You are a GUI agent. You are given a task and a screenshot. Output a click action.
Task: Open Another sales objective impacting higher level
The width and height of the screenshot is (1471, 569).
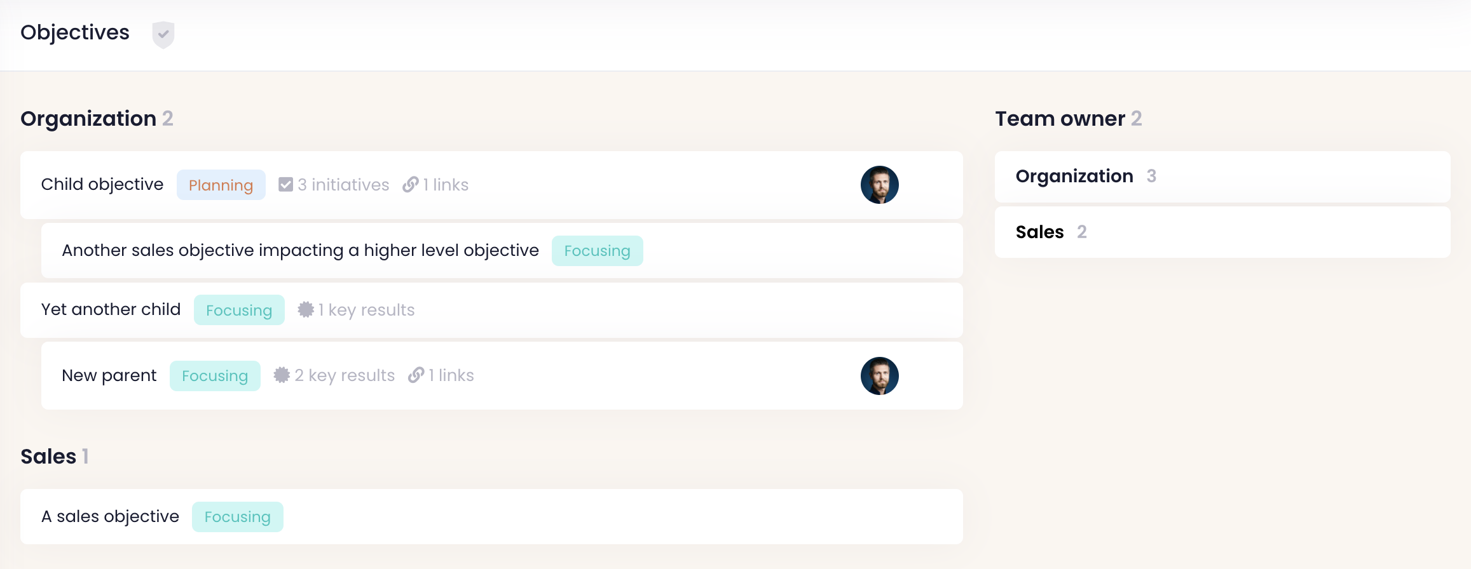click(x=300, y=251)
